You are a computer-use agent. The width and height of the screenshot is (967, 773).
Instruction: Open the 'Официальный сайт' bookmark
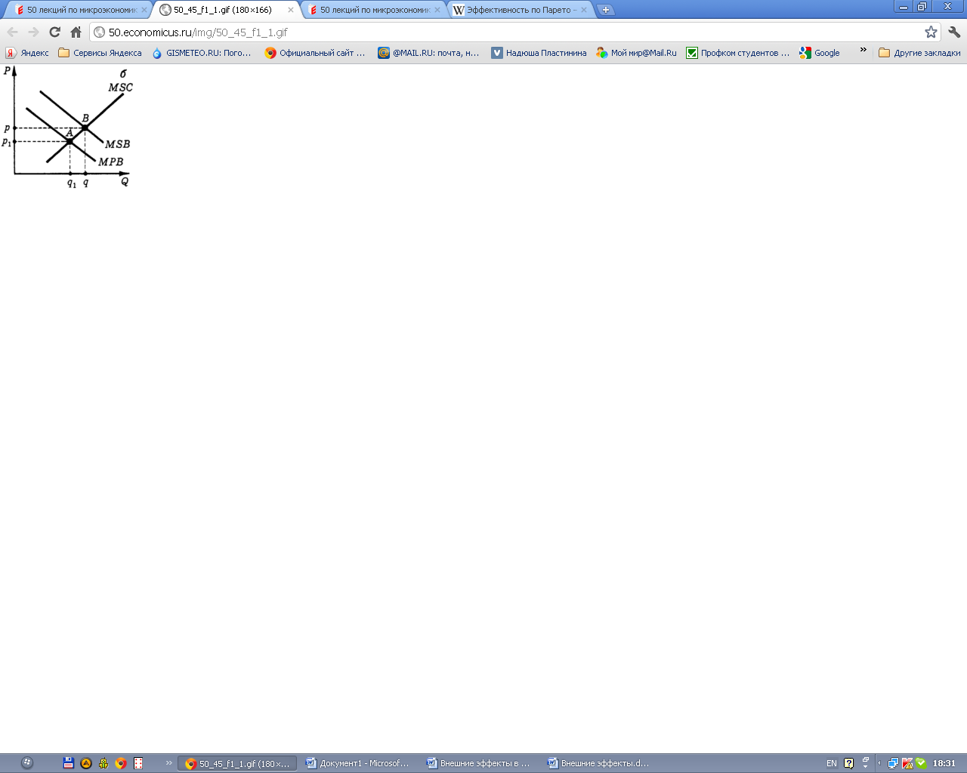pyautogui.click(x=315, y=53)
